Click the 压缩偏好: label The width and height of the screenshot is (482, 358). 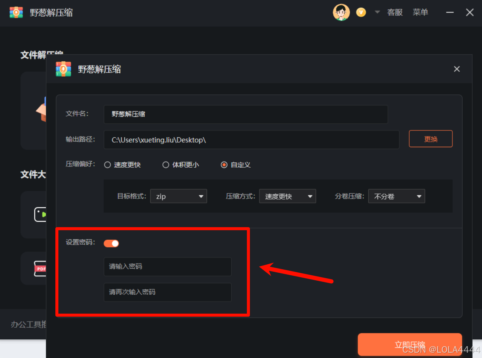[81, 164]
